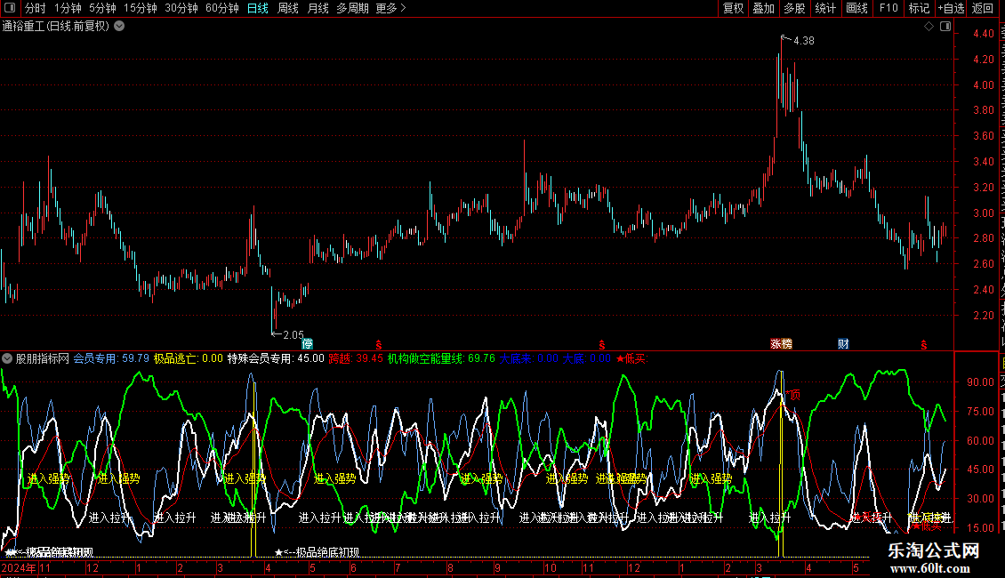Click the 涨榜 marker below chart
This screenshot has height=578, width=1005.
pyautogui.click(x=781, y=344)
